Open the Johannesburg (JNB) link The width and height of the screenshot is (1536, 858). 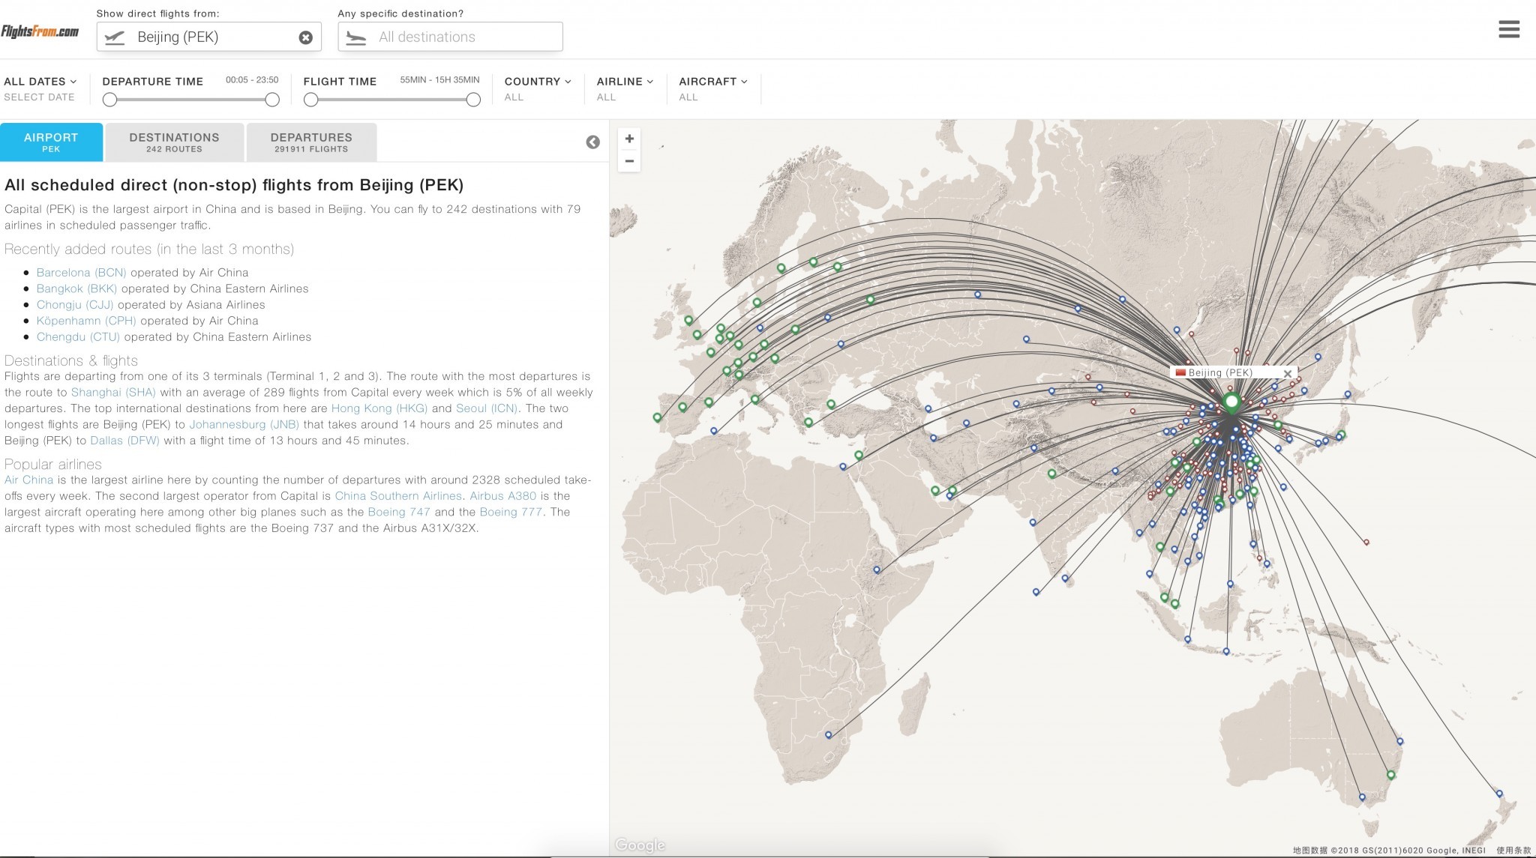pos(244,424)
